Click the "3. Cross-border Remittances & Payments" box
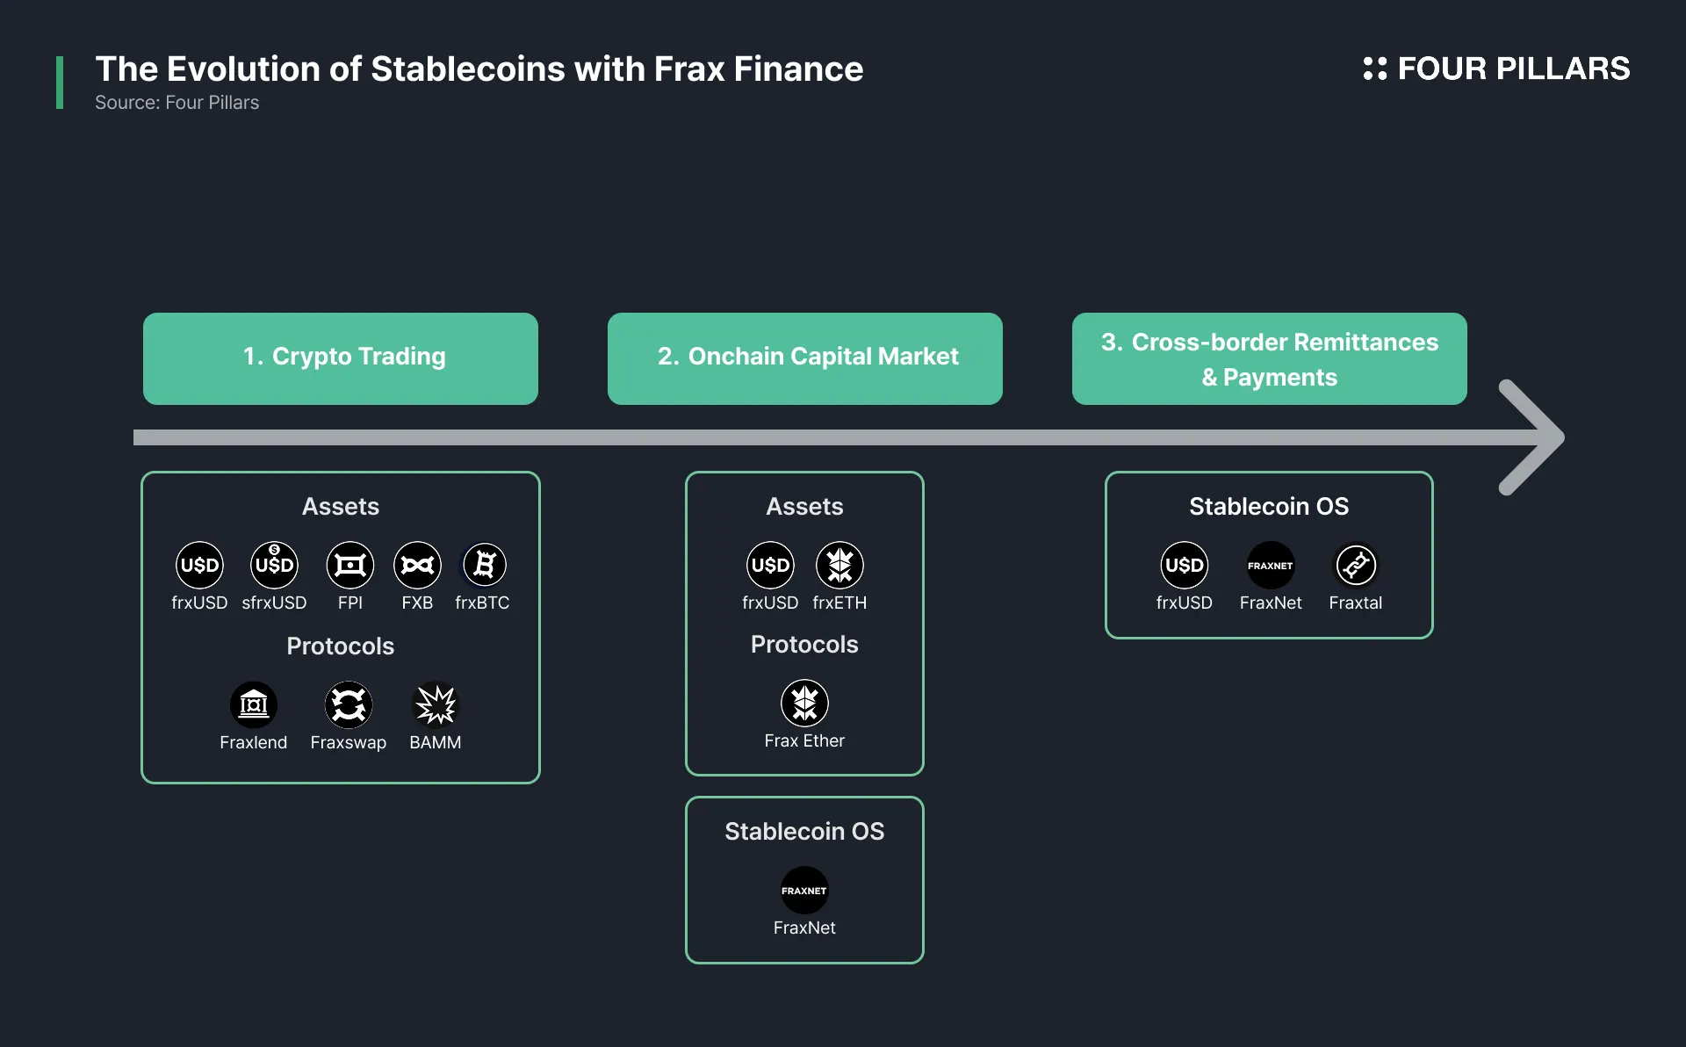 pyautogui.click(x=1270, y=358)
